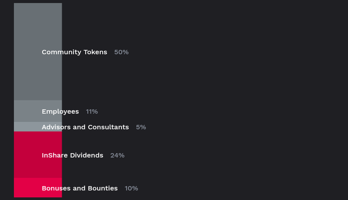Select the Employees bar segment
This screenshot has height=200, width=348.
click(x=27, y=111)
